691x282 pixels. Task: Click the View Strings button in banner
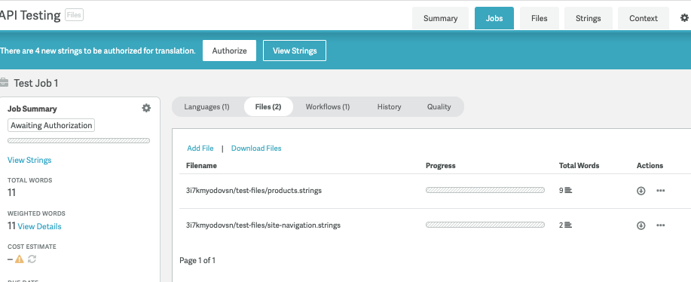click(x=295, y=51)
